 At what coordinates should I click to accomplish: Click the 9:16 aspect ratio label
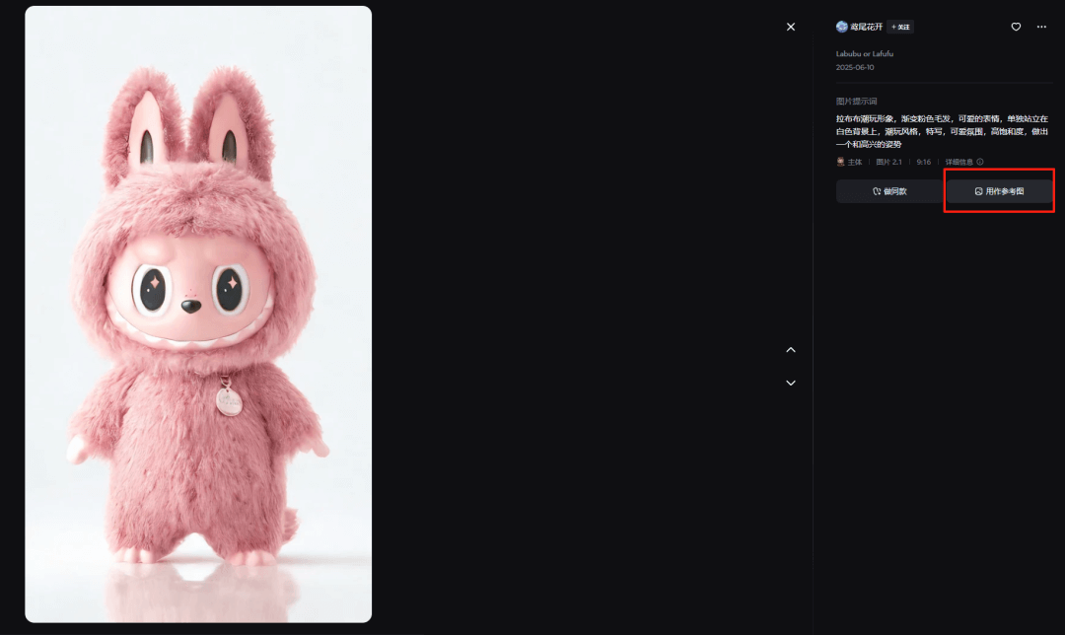[924, 163]
